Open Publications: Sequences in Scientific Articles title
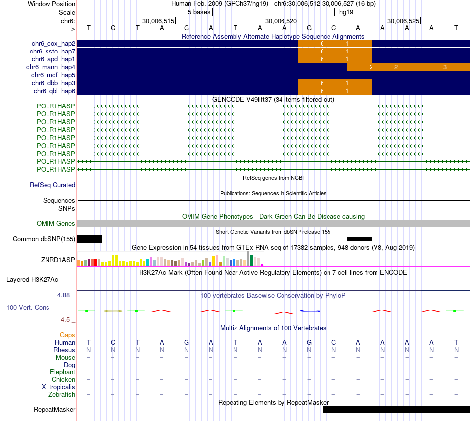 (273, 193)
